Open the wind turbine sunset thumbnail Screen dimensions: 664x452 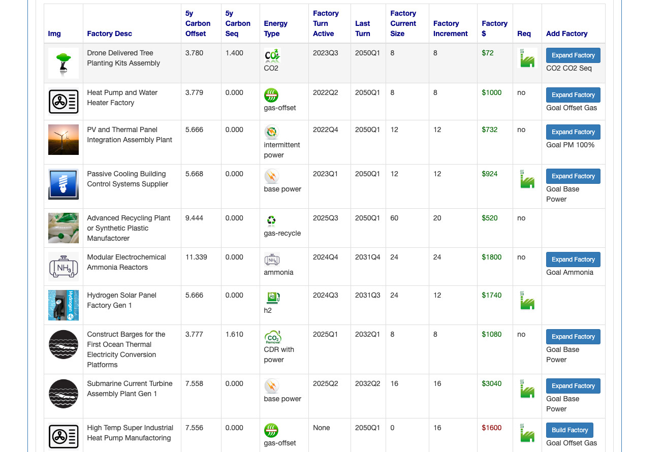pyautogui.click(x=64, y=140)
